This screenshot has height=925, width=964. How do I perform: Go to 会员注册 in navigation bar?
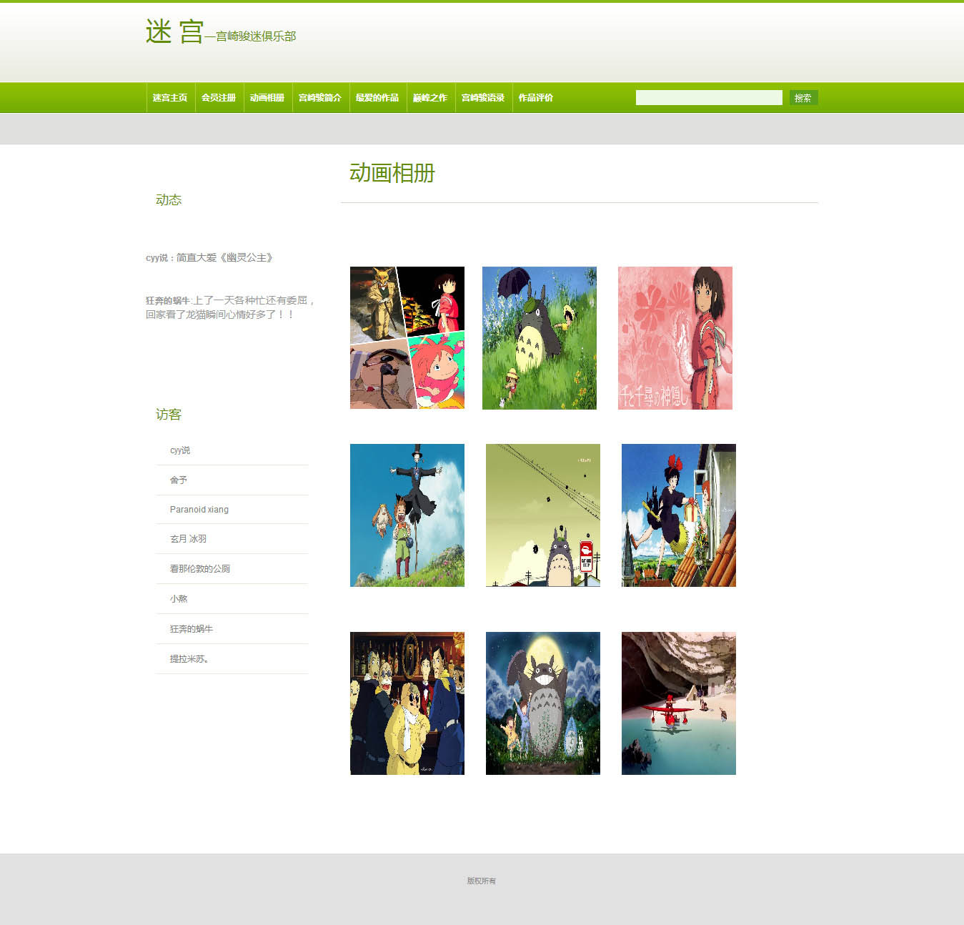click(219, 98)
